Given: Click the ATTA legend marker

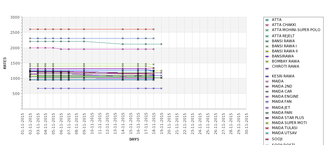Looking at the screenshot, I should (x=267, y=20).
